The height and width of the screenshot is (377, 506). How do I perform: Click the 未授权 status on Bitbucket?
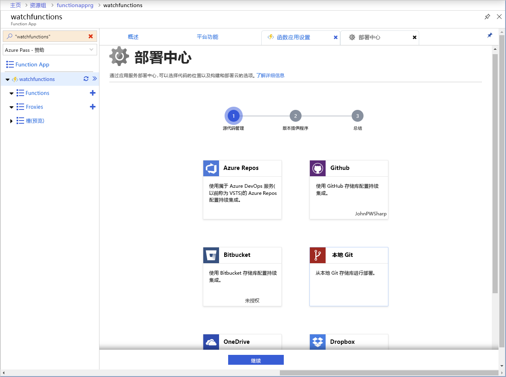pyautogui.click(x=252, y=301)
